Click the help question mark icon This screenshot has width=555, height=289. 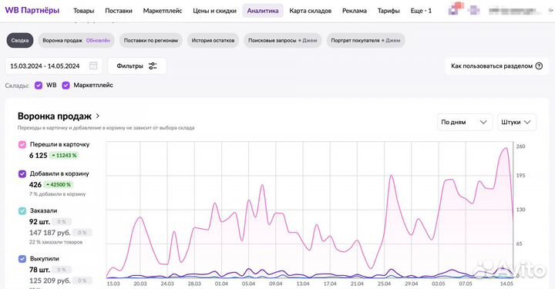pyautogui.click(x=539, y=66)
